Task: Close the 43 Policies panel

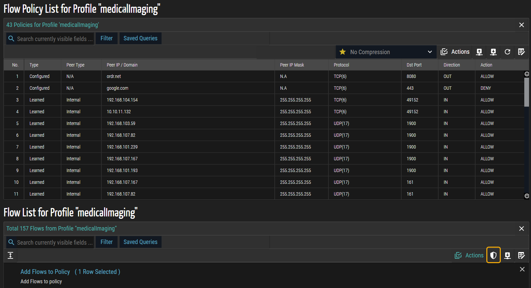Action: tap(521, 25)
